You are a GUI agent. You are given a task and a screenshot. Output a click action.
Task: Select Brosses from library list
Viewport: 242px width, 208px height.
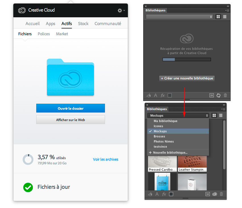pos(178,136)
